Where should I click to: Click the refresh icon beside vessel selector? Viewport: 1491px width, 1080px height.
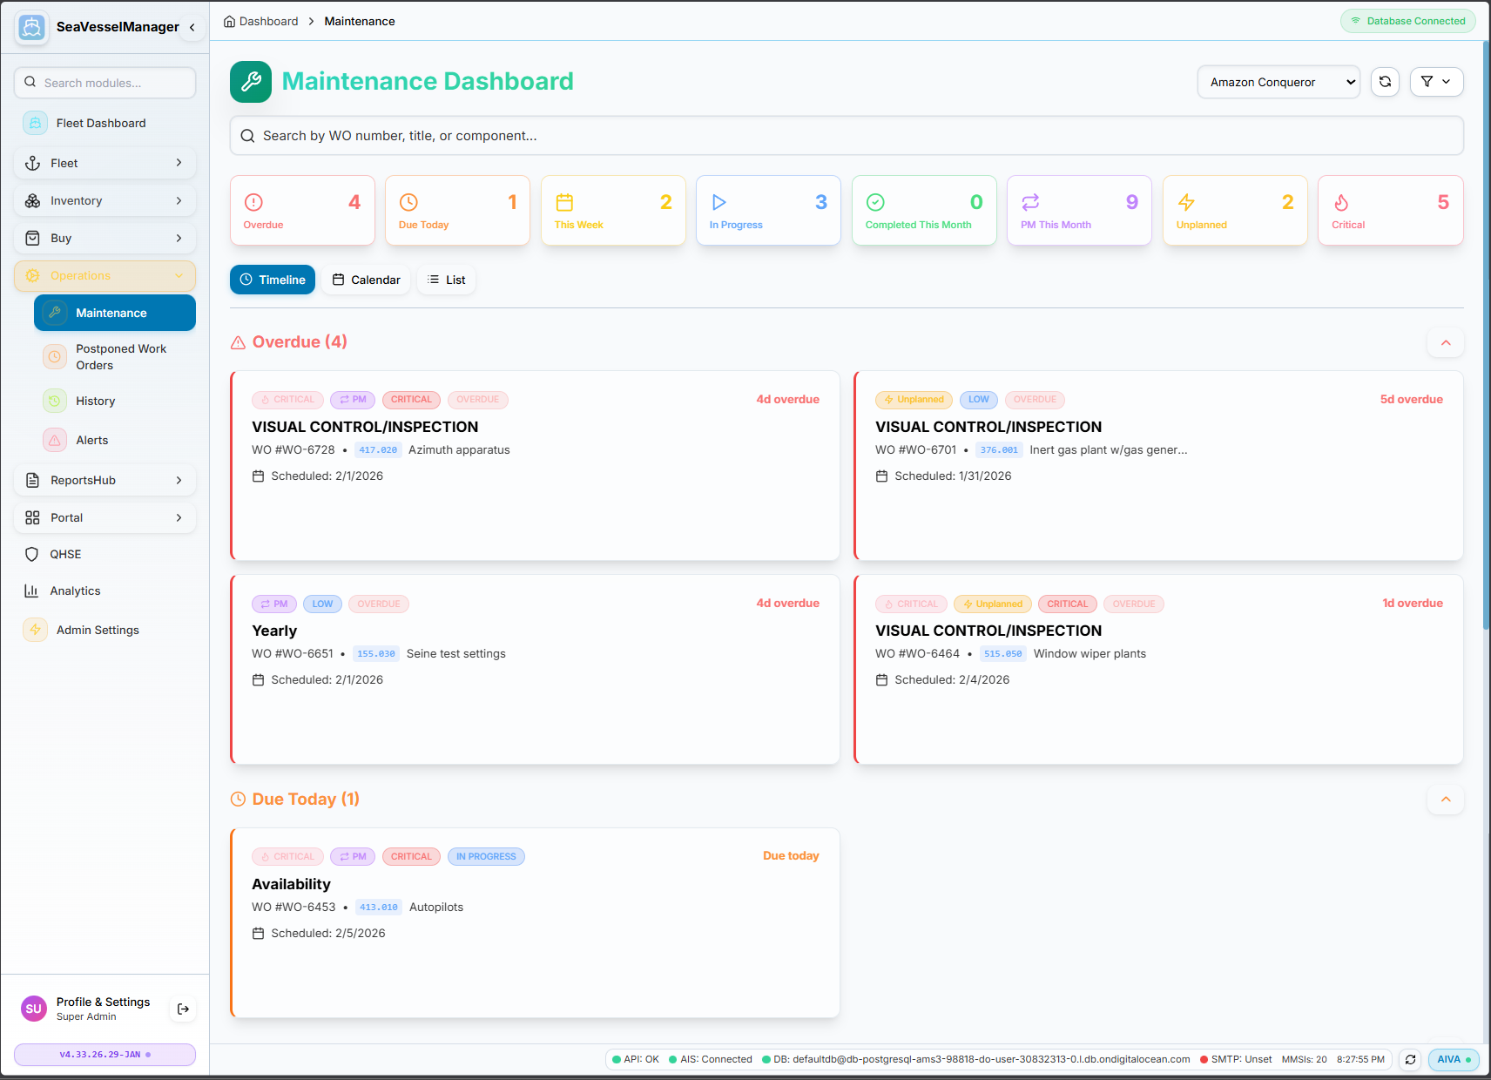(1384, 81)
